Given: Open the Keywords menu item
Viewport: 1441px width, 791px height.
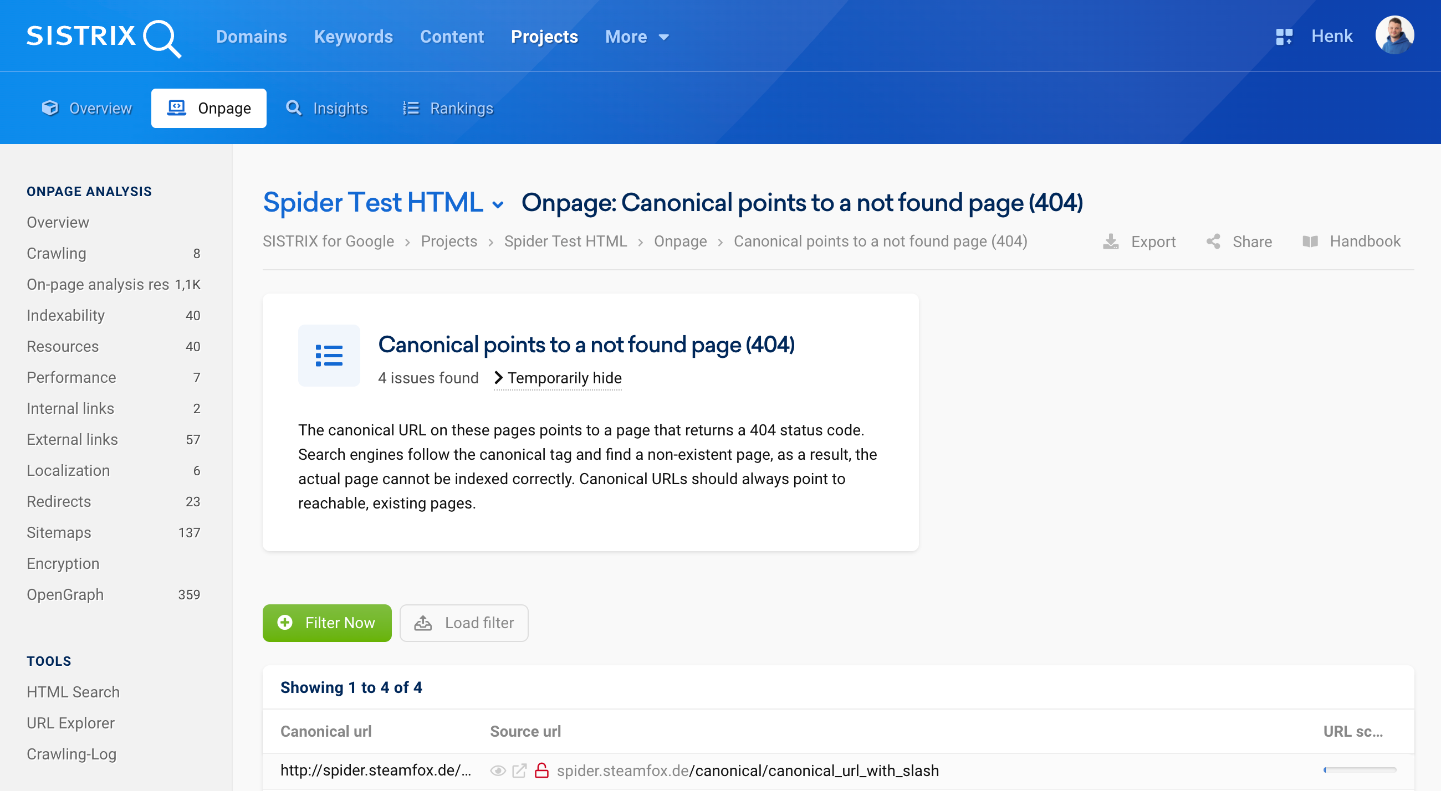Looking at the screenshot, I should pos(353,37).
